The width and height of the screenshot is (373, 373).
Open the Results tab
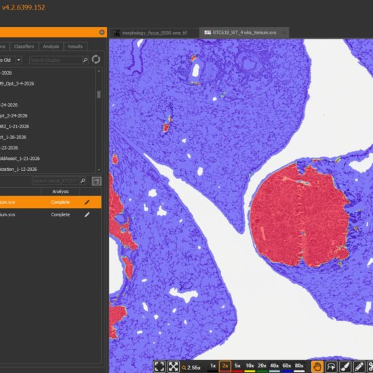pos(75,46)
